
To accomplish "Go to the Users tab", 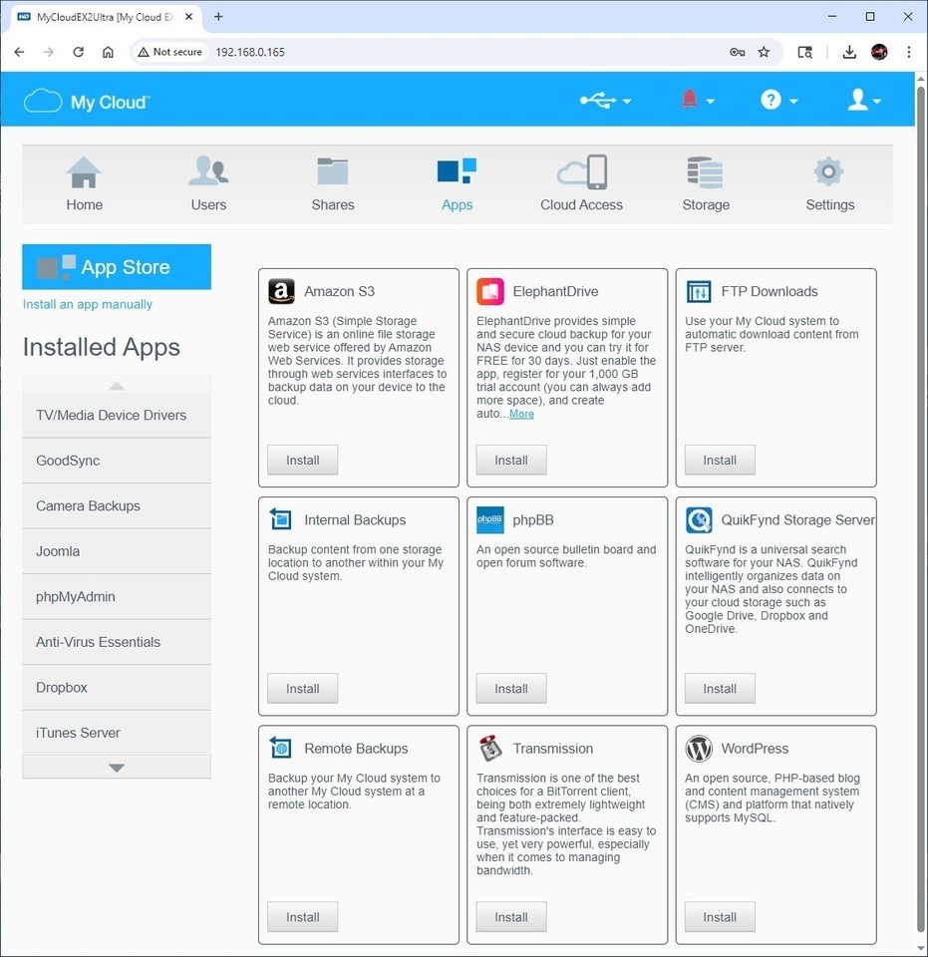I will (208, 183).
